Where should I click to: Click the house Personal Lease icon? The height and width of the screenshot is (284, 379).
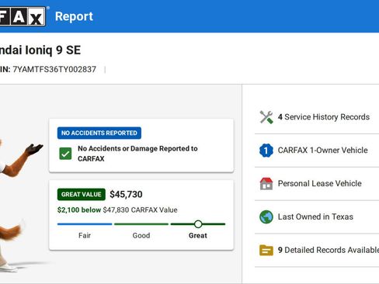266,184
